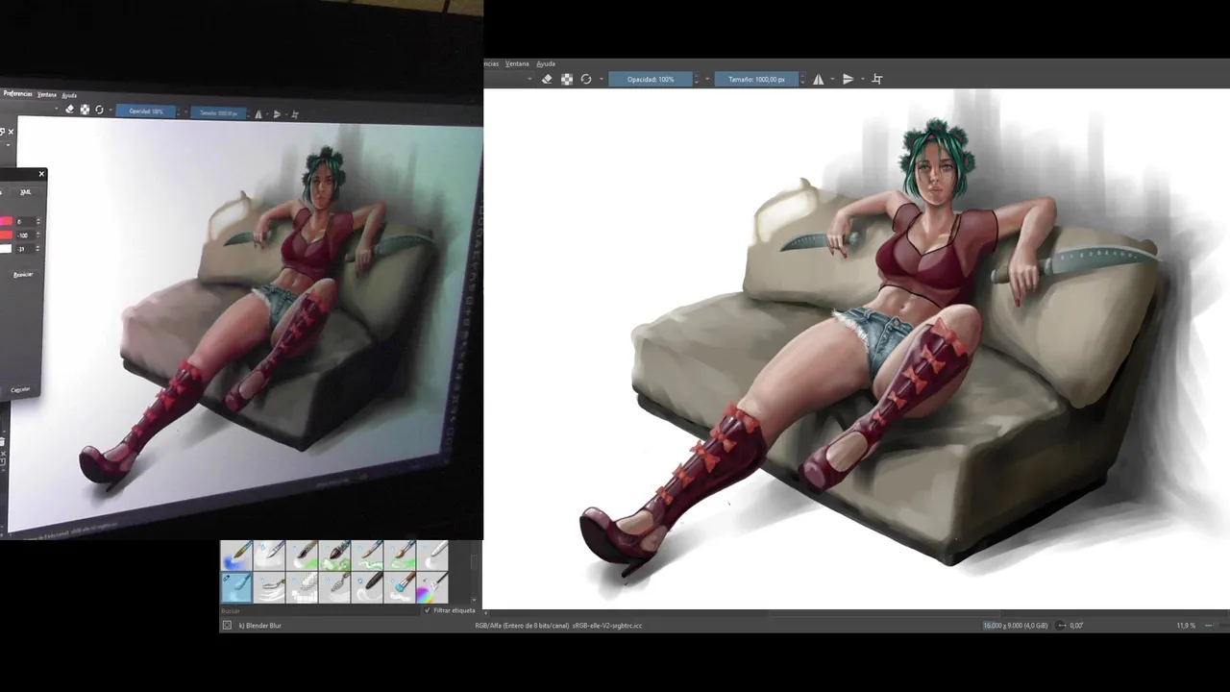Open Ventana menu in photographed left screen
This screenshot has height=692, width=1230.
pyautogui.click(x=46, y=94)
